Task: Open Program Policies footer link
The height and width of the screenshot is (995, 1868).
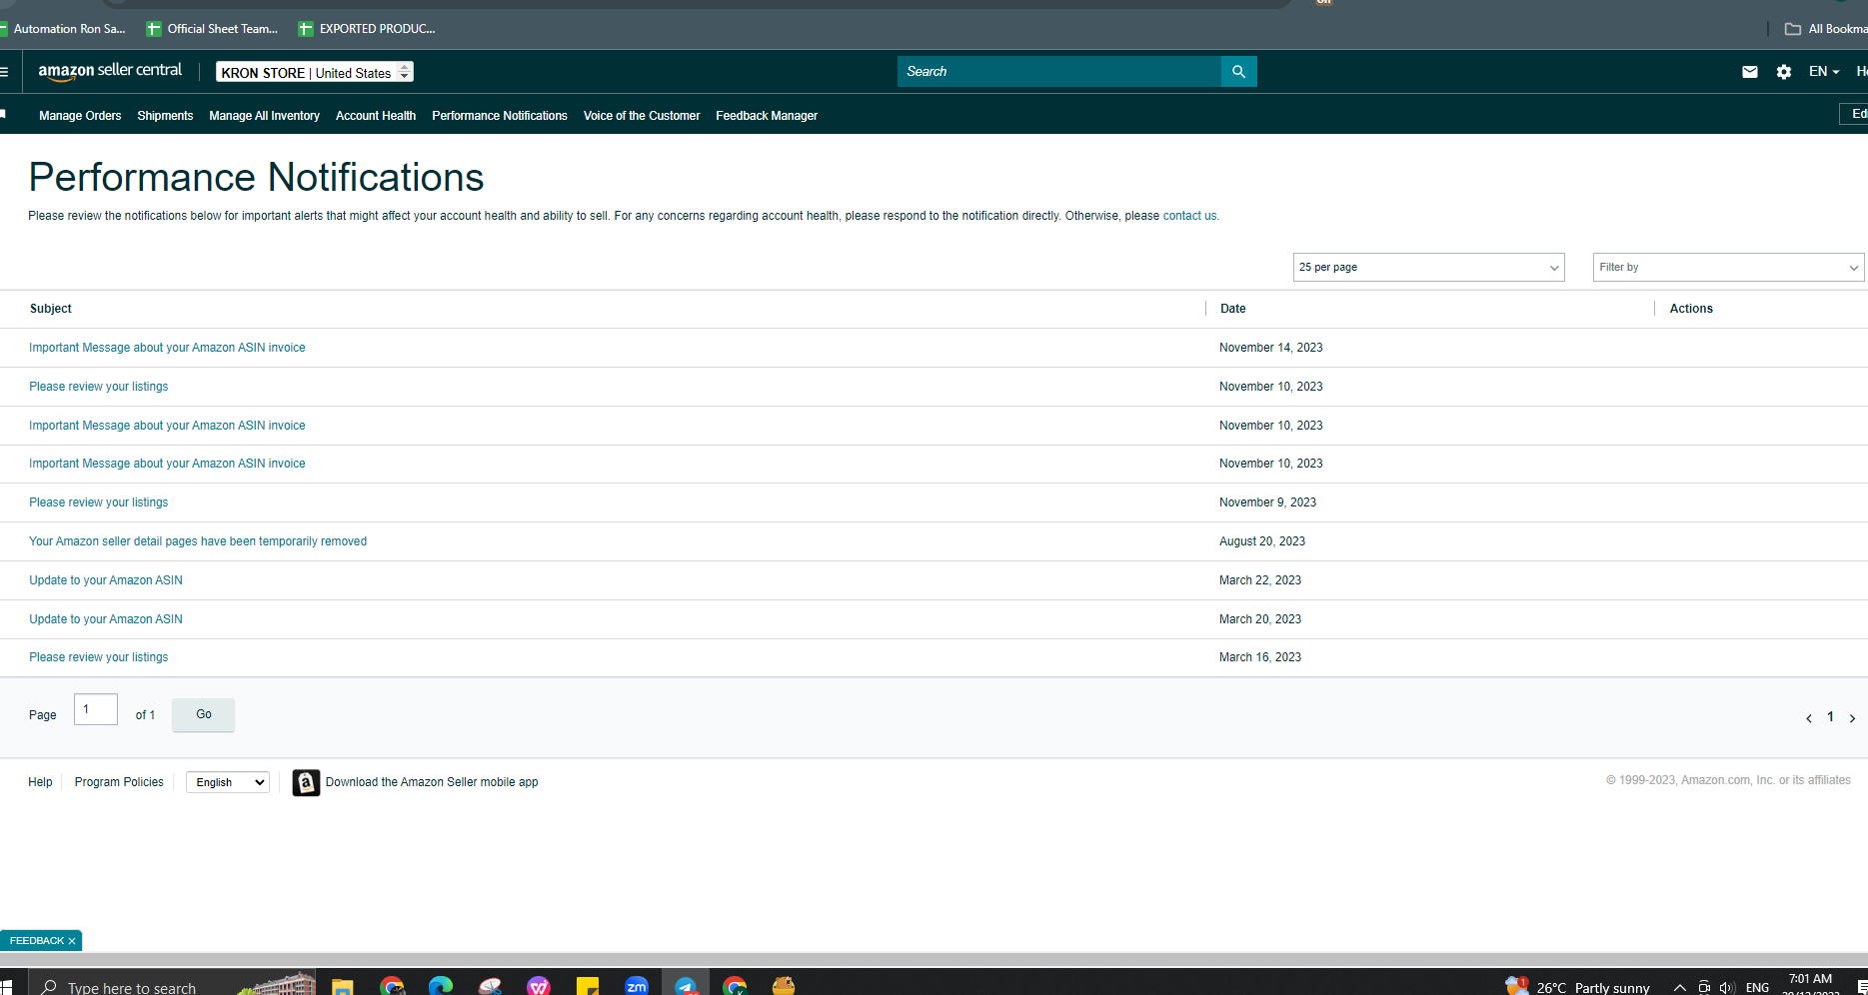Action: 119,782
